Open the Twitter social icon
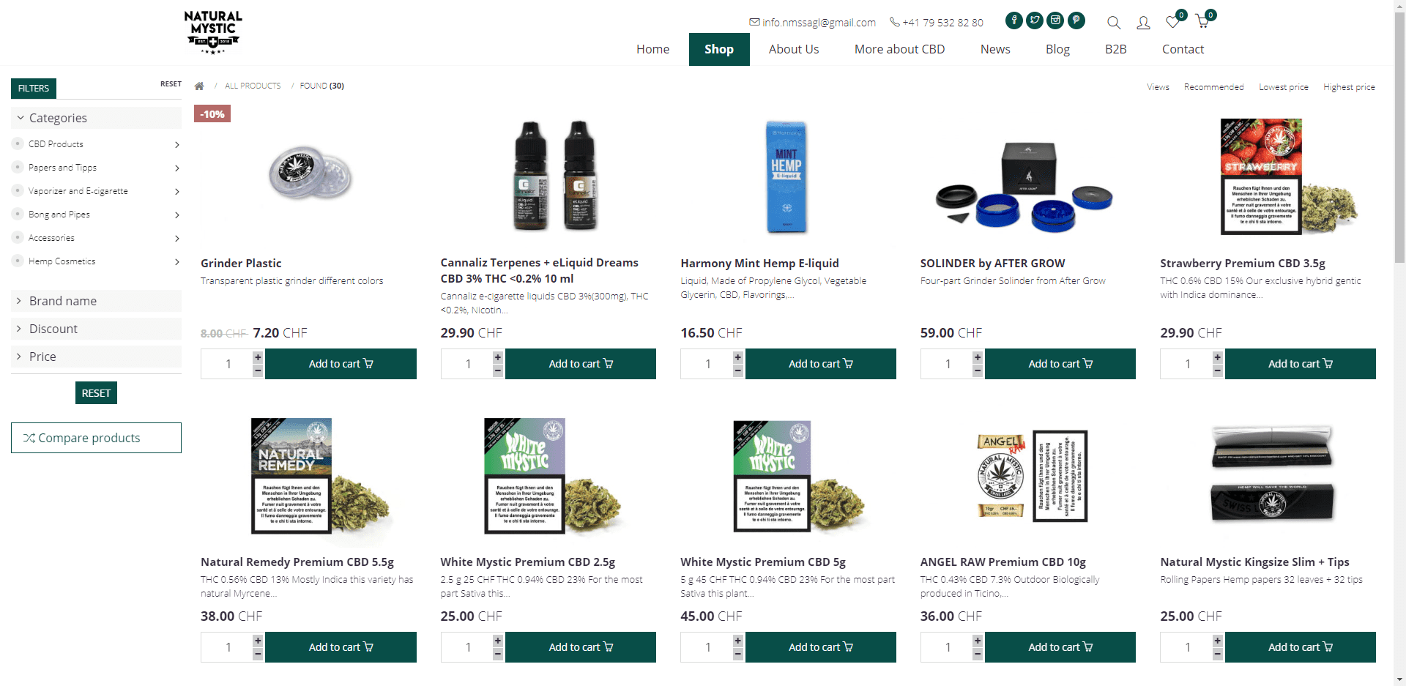 pyautogui.click(x=1035, y=20)
